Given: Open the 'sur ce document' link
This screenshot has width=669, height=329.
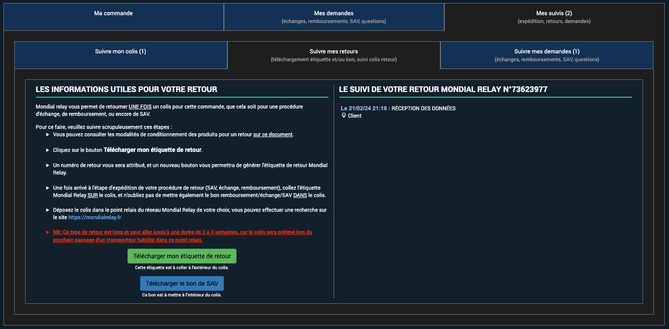Looking at the screenshot, I should [273, 135].
